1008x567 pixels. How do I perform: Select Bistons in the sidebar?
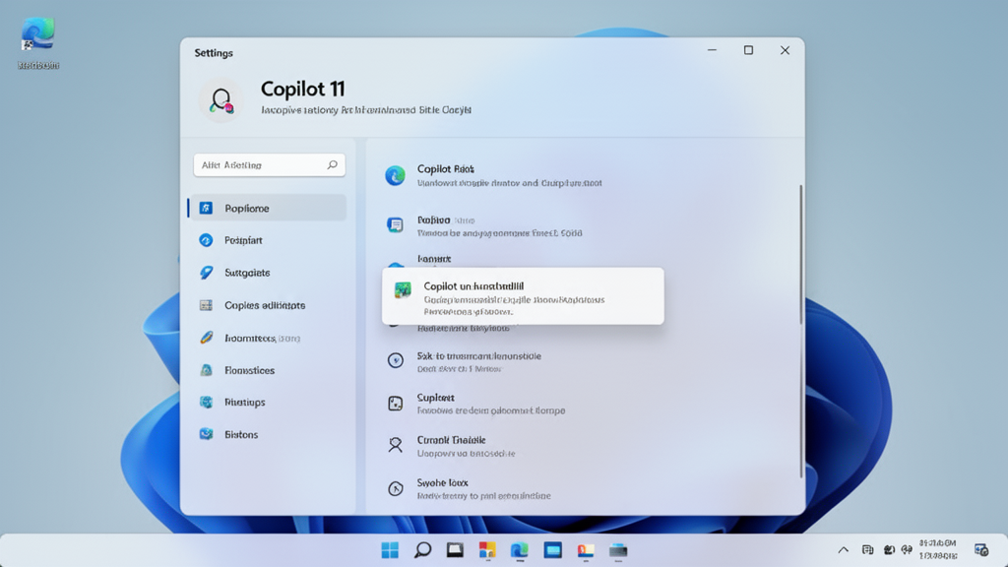click(x=268, y=434)
